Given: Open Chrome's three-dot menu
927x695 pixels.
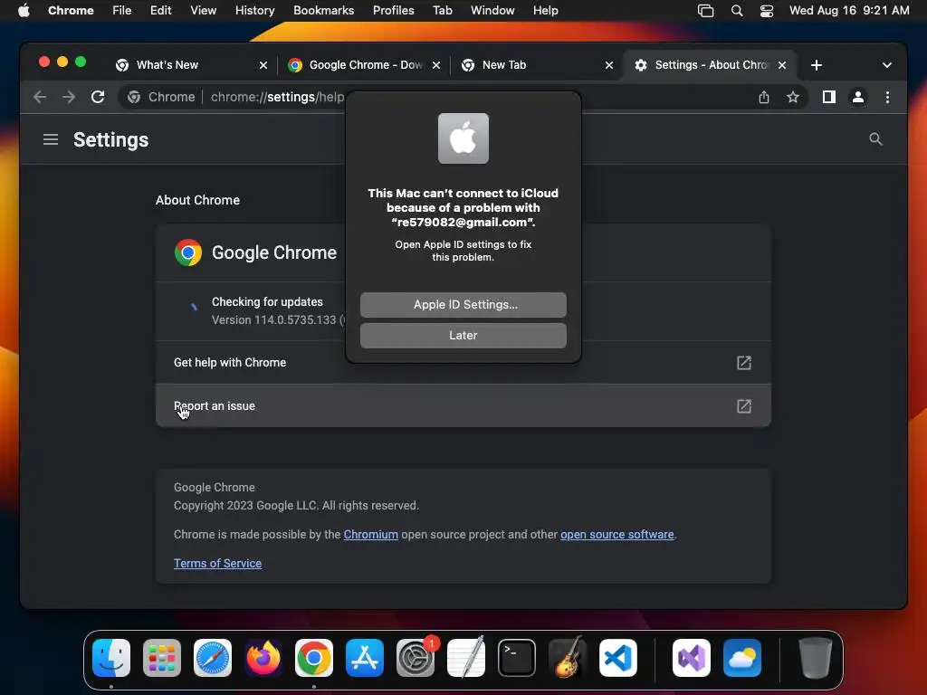Looking at the screenshot, I should (x=887, y=97).
